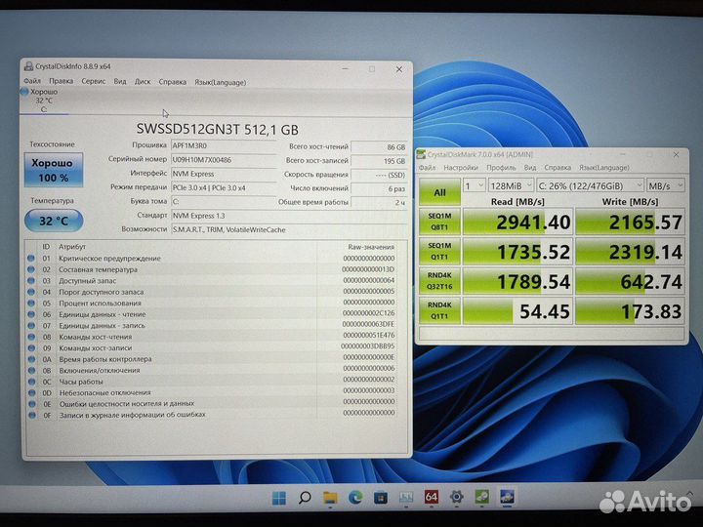Click the drive title SWSSD512GN3T 512,1 GB
703x527 pixels.
point(218,130)
